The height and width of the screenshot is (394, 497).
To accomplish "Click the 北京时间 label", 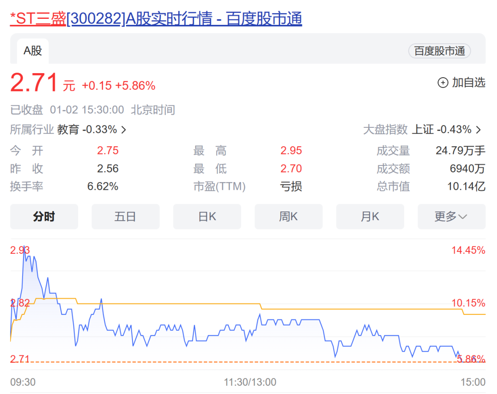I will 153,110.
